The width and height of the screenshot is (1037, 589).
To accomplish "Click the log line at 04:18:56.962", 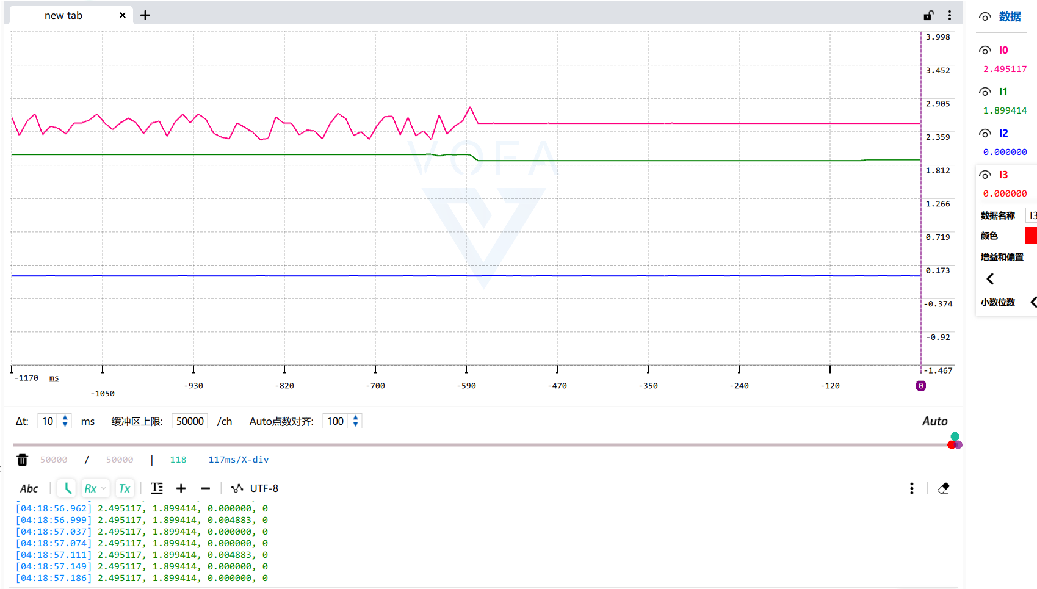I will (142, 508).
